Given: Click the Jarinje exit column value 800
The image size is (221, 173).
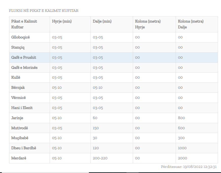Looking at the screenshot, I should 181,118.
